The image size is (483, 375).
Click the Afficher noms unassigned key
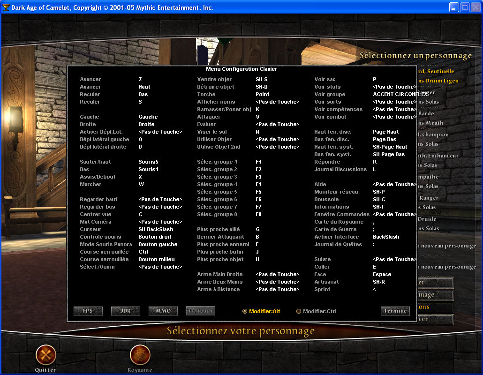[278, 102]
